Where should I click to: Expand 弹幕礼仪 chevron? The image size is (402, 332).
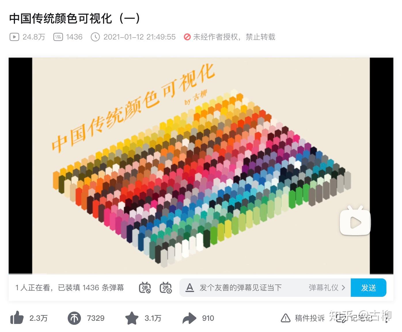coord(343,288)
